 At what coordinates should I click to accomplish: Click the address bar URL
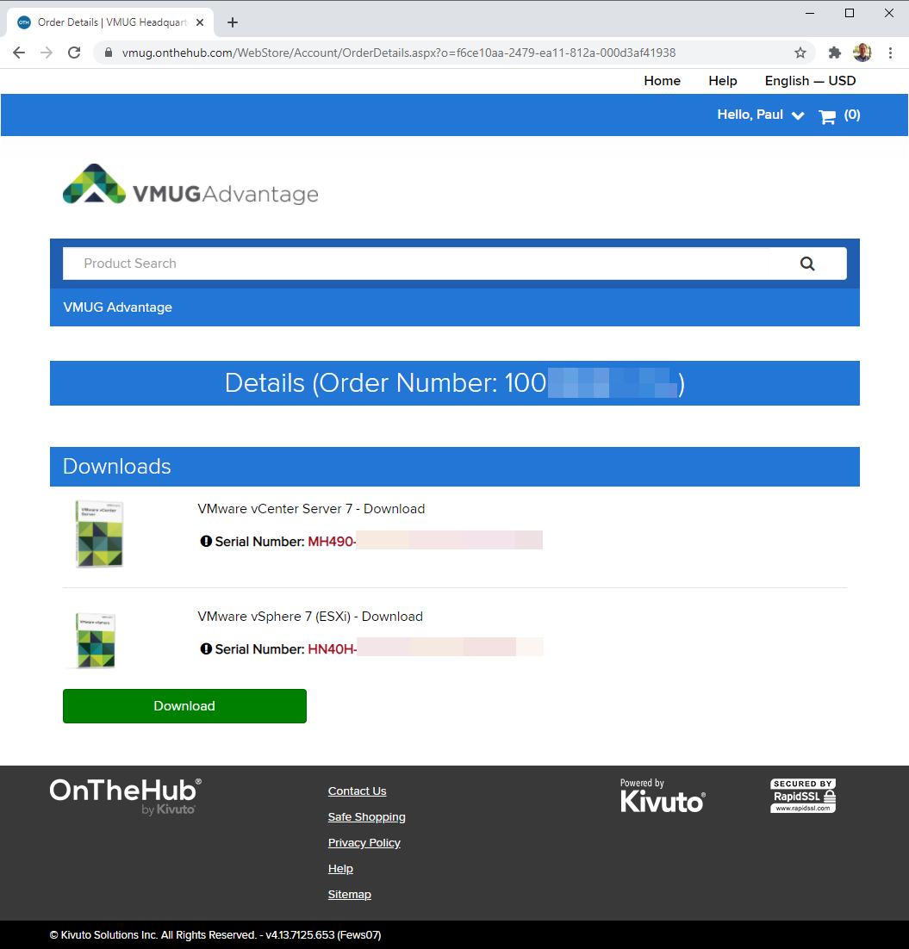click(398, 53)
